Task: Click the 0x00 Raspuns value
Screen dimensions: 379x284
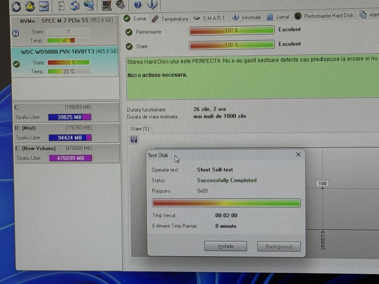Action: 202,191
